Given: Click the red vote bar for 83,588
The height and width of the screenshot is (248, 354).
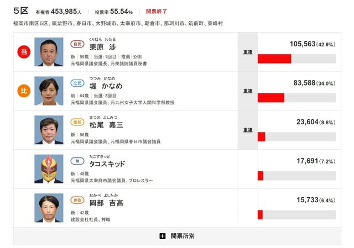Looking at the screenshot, I should coord(271,98).
